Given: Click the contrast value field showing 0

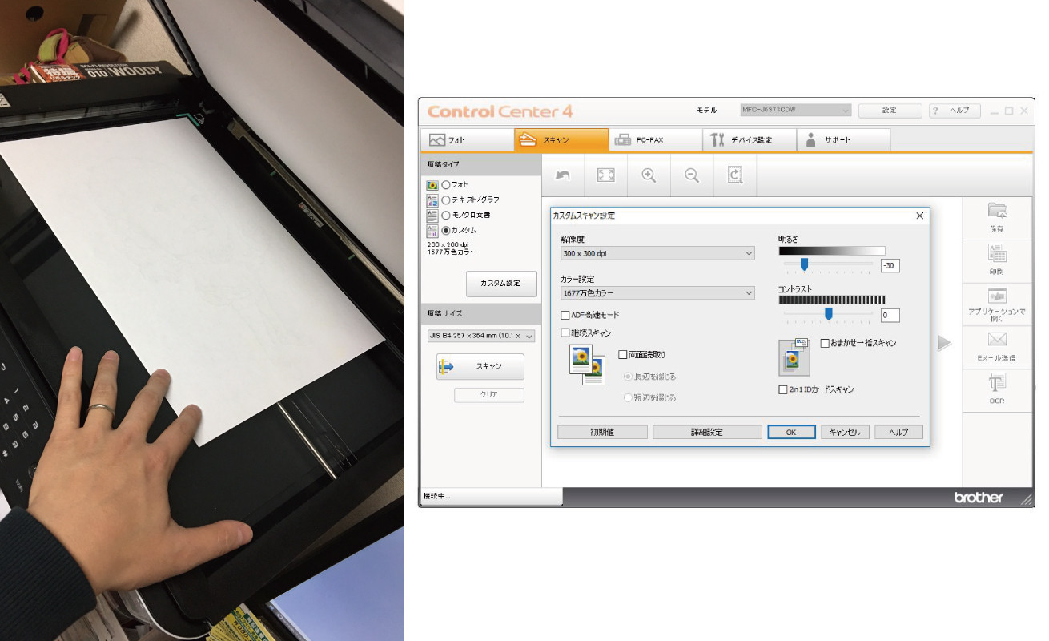Looking at the screenshot, I should [x=890, y=316].
